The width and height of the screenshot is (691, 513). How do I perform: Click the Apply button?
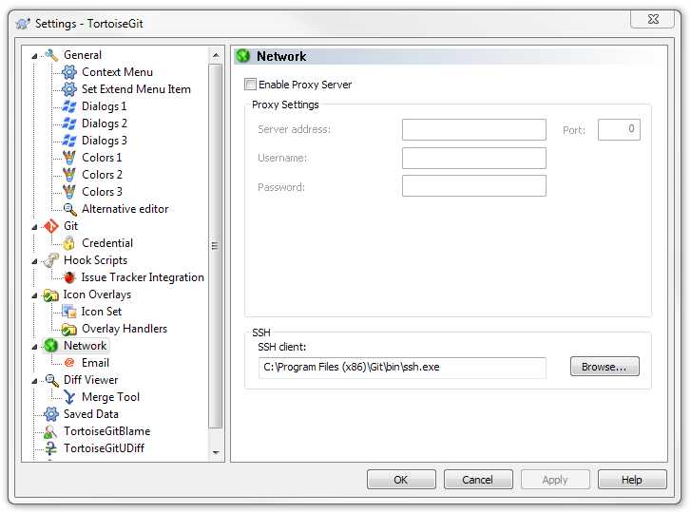click(x=555, y=480)
